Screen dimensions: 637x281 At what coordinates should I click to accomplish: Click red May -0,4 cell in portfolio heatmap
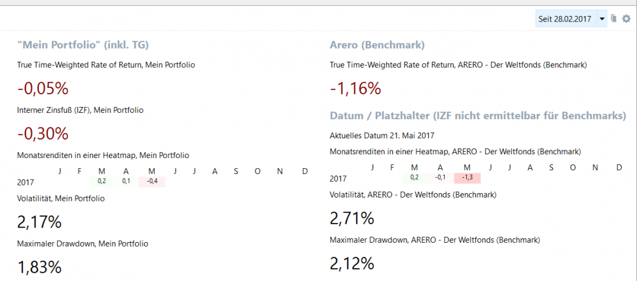click(152, 182)
